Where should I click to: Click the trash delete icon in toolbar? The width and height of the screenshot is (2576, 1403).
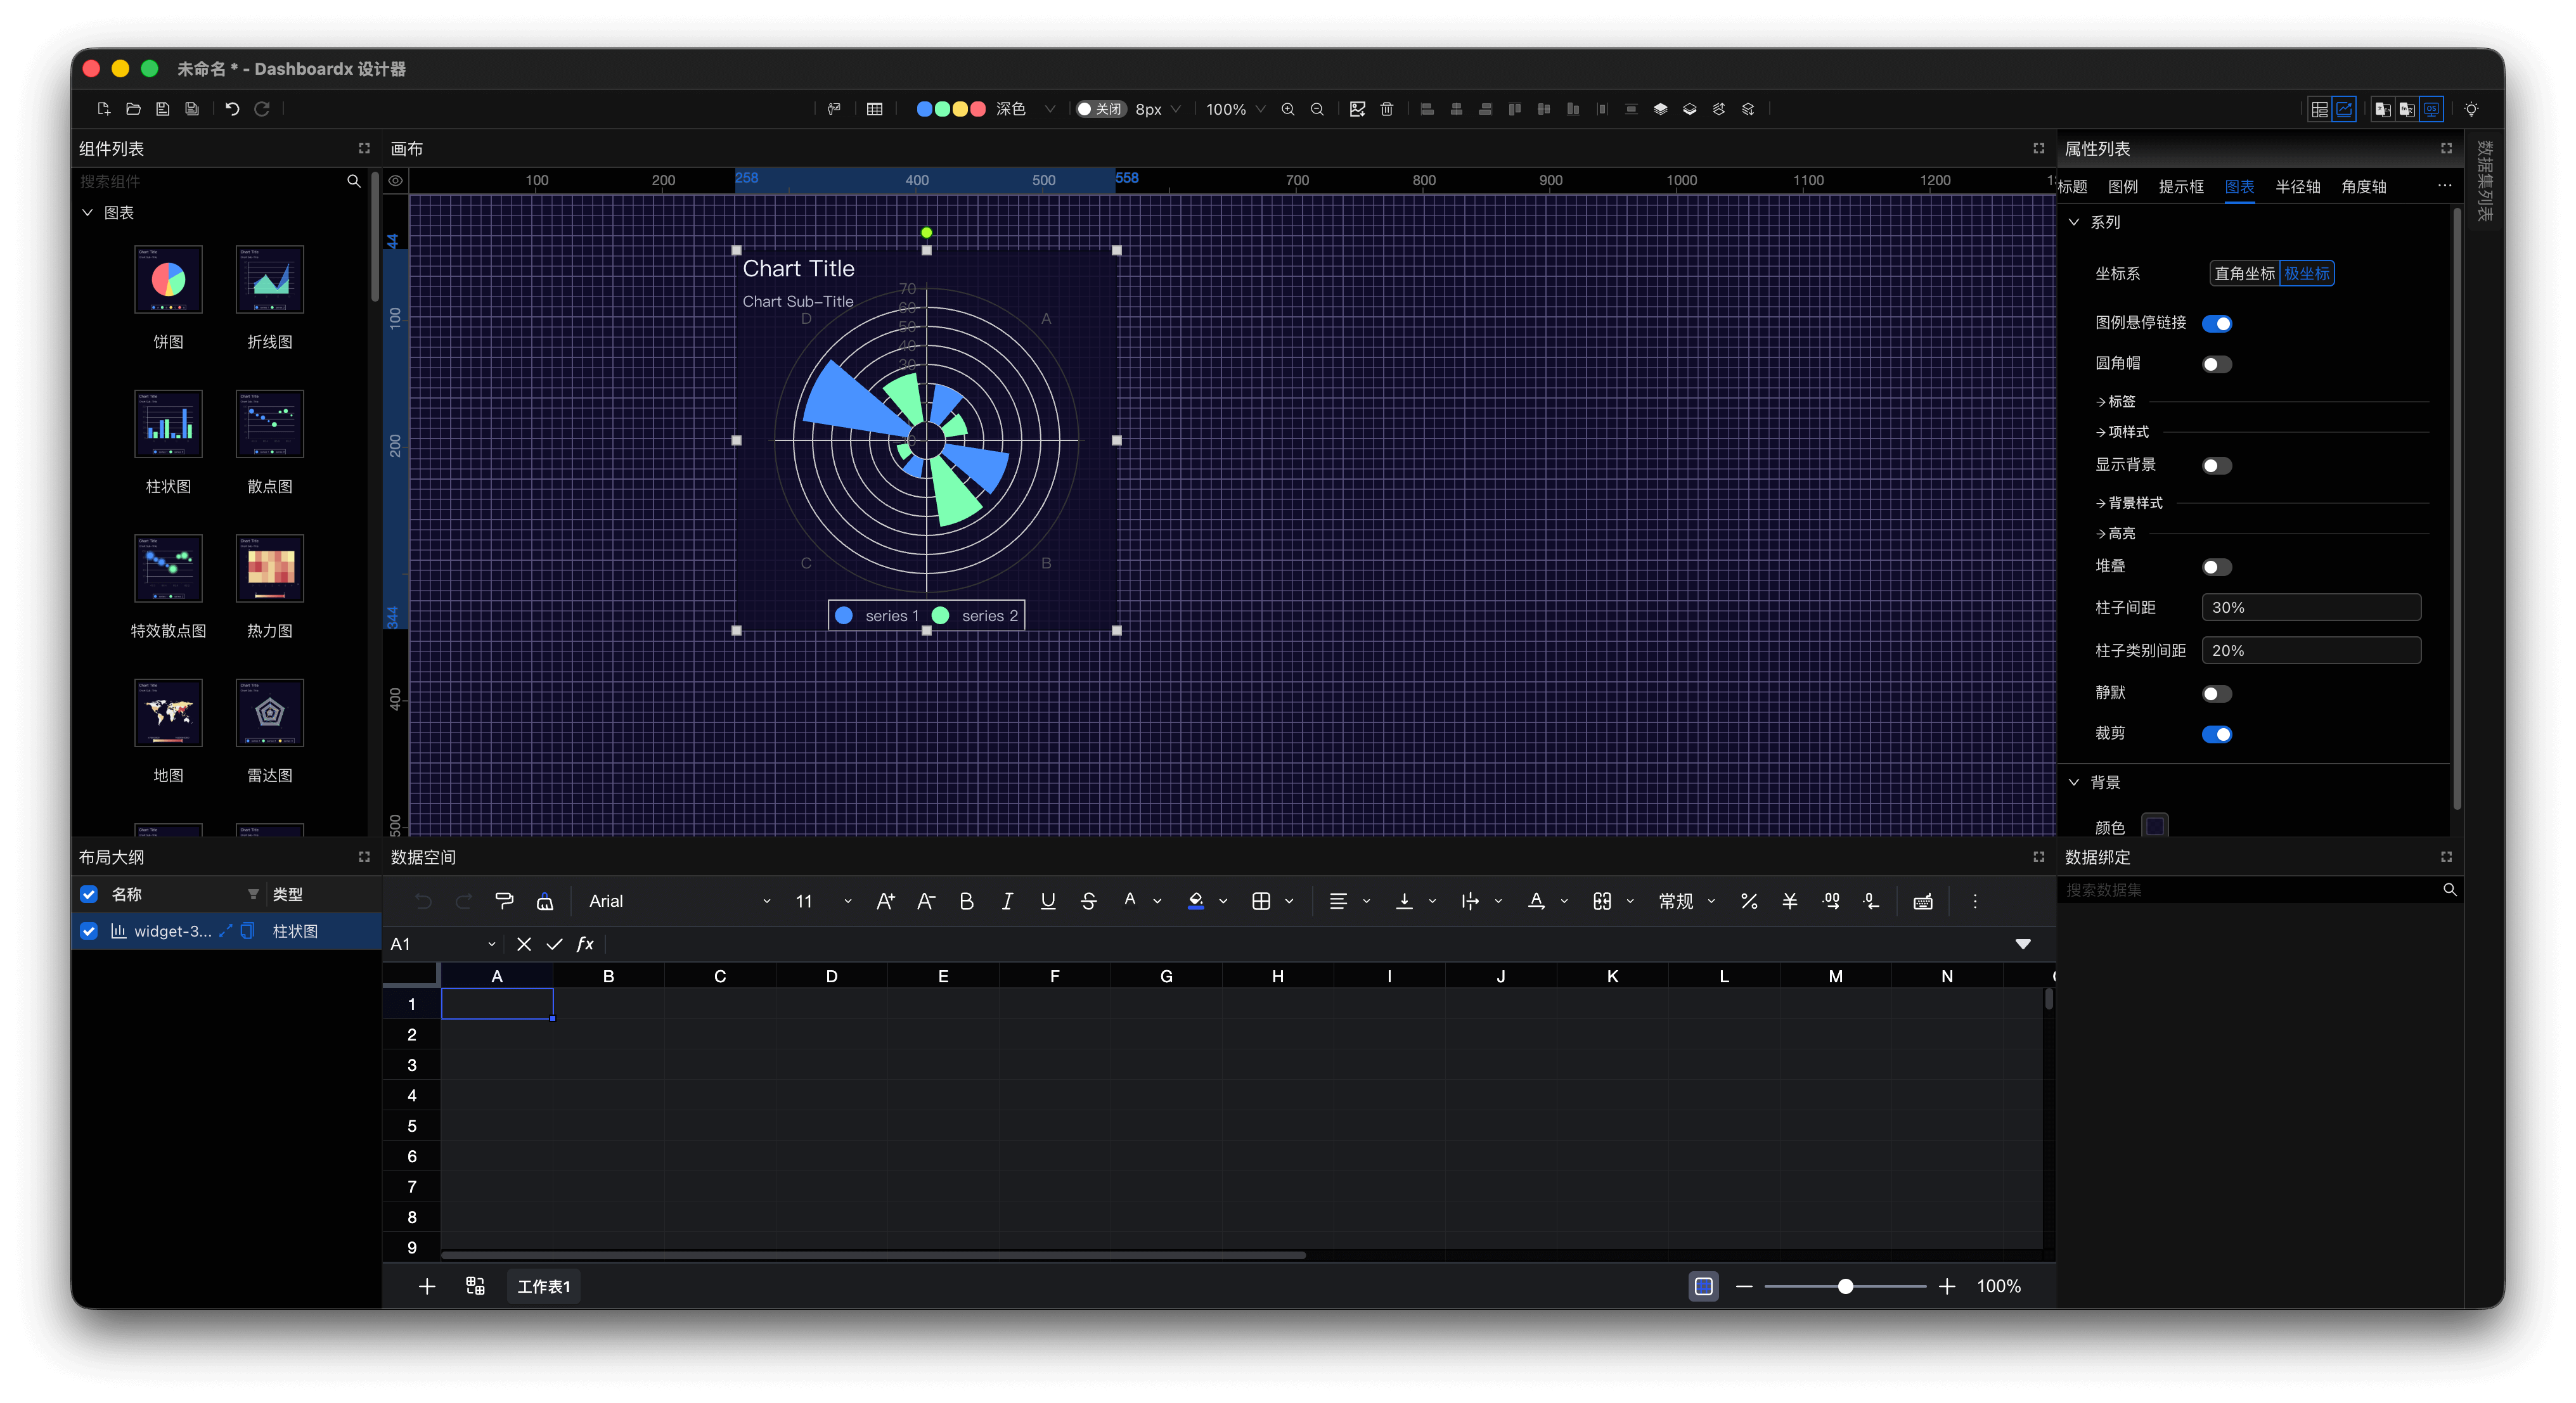(1386, 109)
